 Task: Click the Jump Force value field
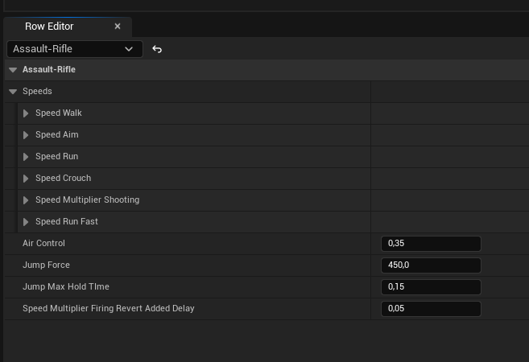click(430, 265)
